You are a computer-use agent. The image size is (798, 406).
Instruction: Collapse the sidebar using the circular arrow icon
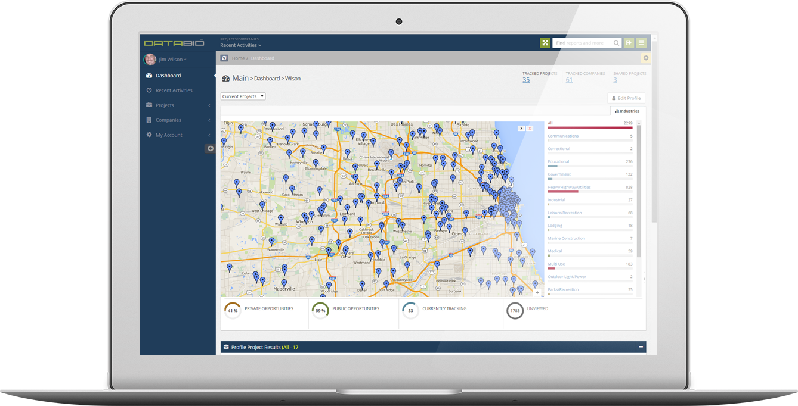(x=210, y=148)
